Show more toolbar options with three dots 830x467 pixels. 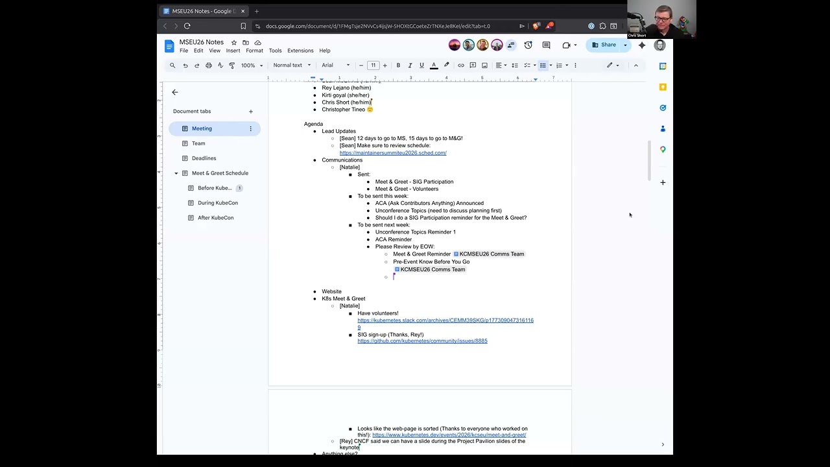(x=575, y=66)
